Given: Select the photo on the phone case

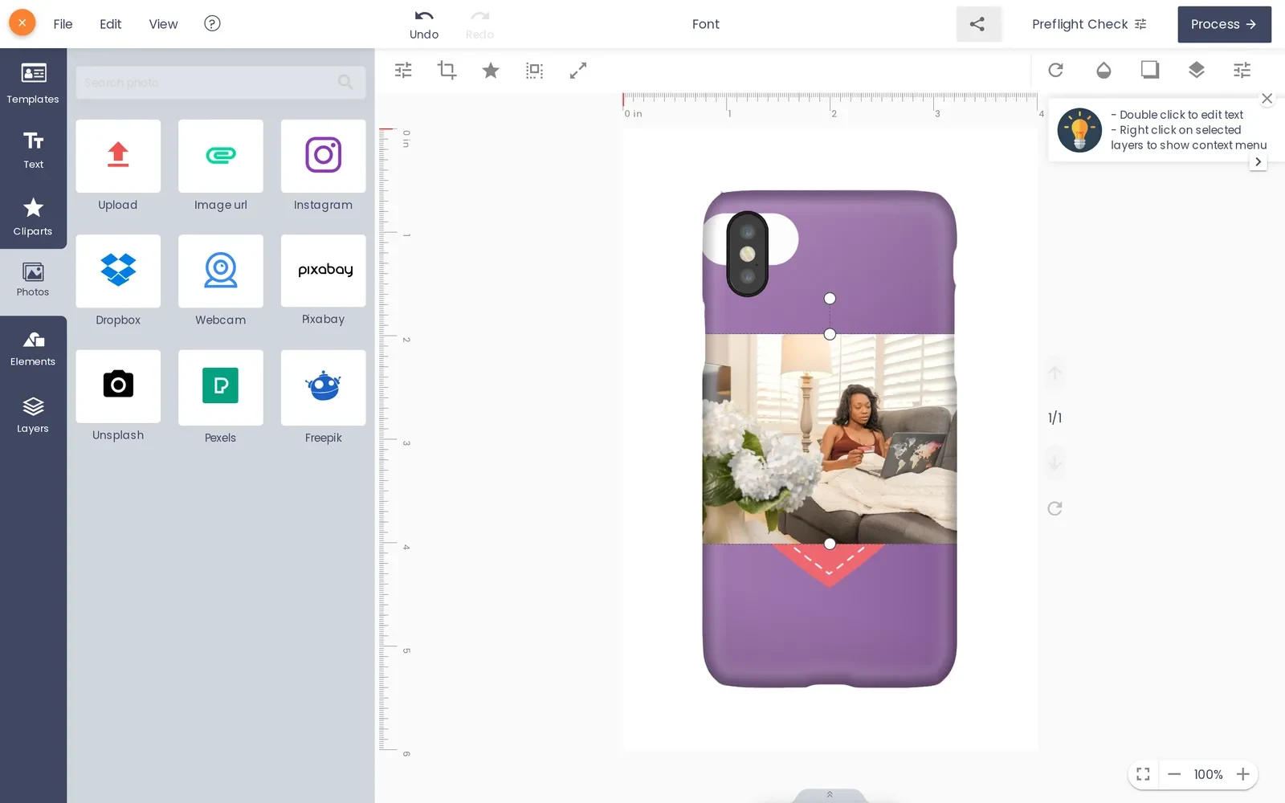Looking at the screenshot, I should pos(830,438).
